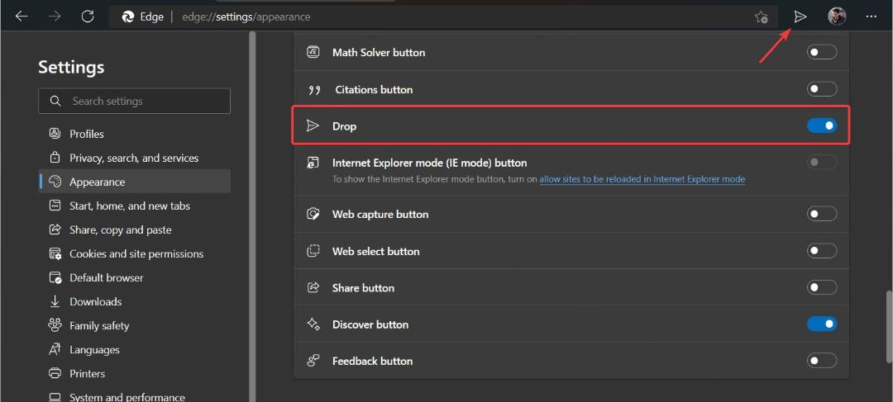The height and width of the screenshot is (402, 893).
Task: Refresh the page with the reload icon
Action: pos(87,17)
